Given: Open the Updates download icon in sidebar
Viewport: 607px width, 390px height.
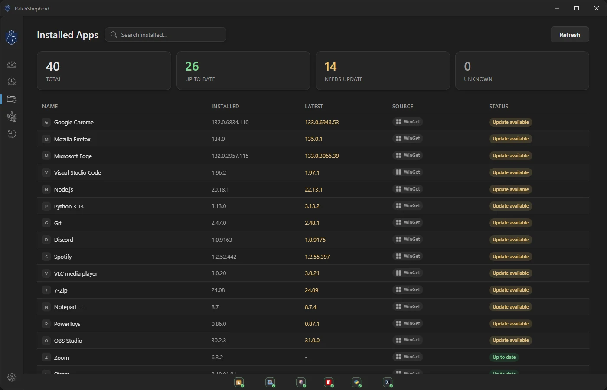Looking at the screenshot, I should [x=12, y=81].
